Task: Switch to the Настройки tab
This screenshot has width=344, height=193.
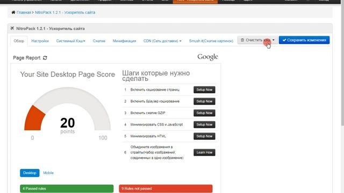Action: (x=40, y=41)
